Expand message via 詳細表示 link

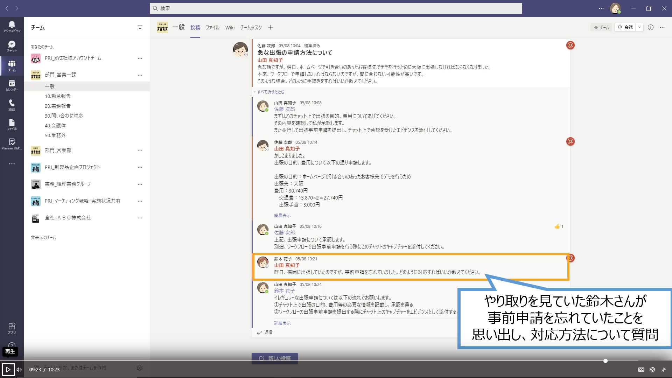[x=282, y=323]
